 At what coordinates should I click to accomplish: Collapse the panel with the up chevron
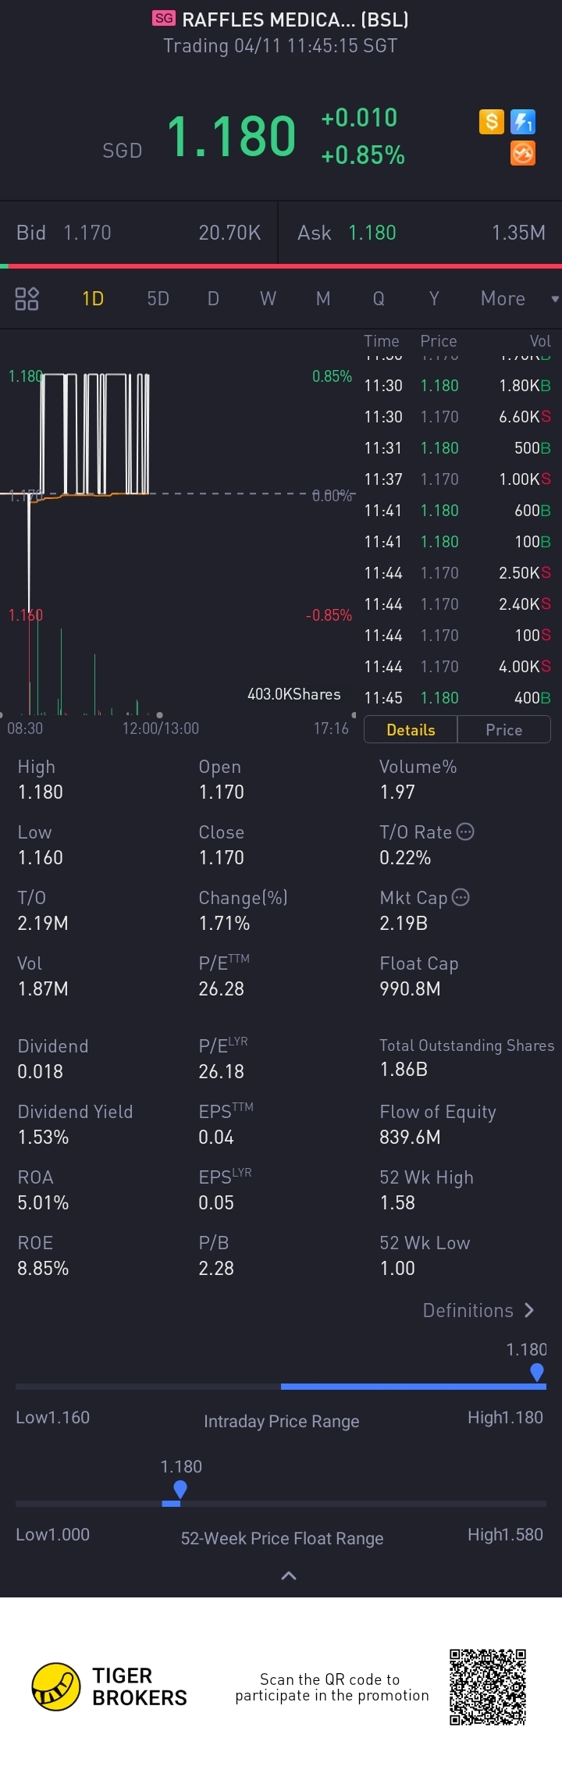(x=288, y=1576)
